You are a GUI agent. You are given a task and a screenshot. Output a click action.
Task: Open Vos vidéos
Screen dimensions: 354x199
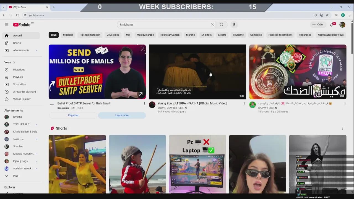click(21, 84)
